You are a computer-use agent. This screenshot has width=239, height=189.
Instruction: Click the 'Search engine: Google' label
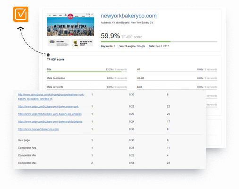point(132,46)
